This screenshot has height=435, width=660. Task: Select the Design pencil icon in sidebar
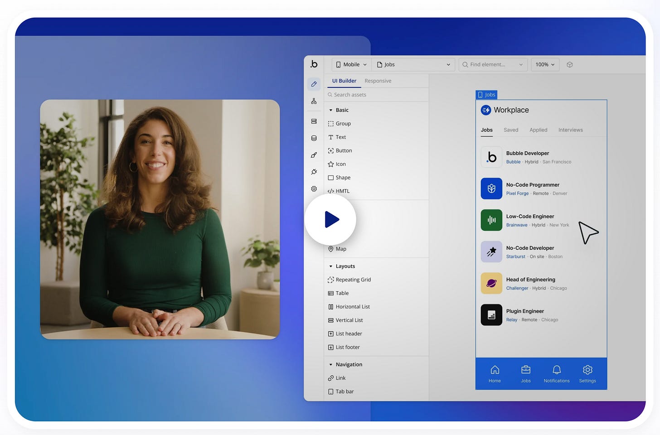[314, 84]
